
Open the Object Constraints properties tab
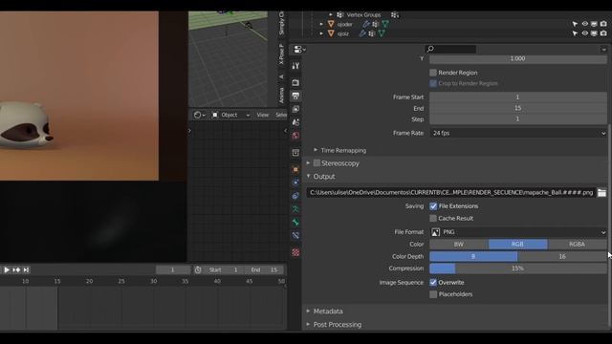coord(295,196)
